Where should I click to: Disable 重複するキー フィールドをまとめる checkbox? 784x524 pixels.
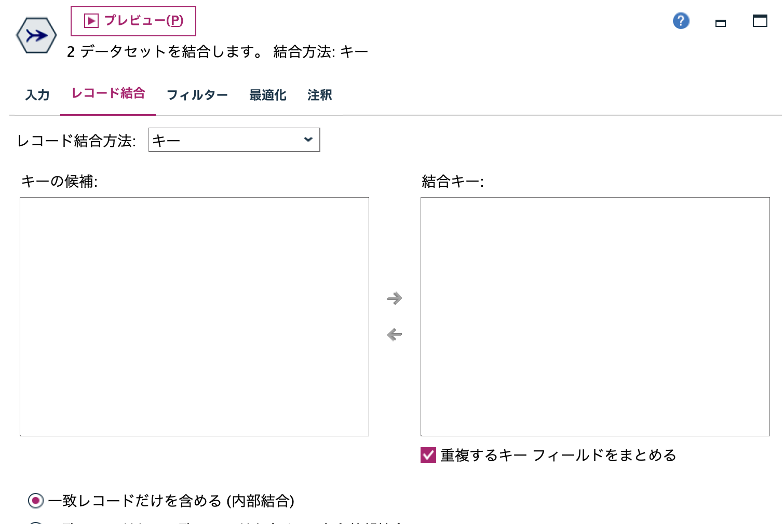tap(427, 455)
